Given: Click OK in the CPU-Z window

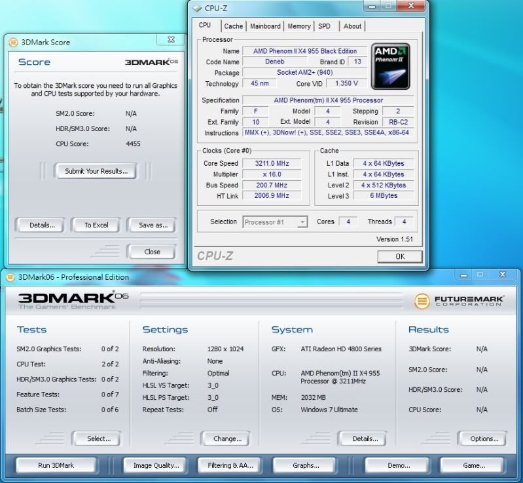Looking at the screenshot, I should coord(400,256).
